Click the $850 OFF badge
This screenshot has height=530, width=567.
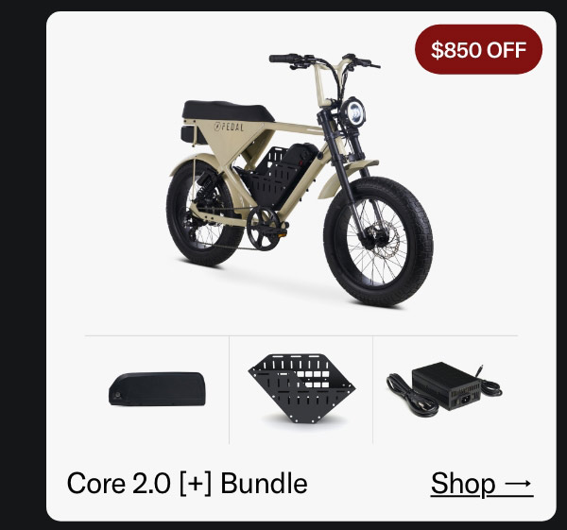pos(478,49)
